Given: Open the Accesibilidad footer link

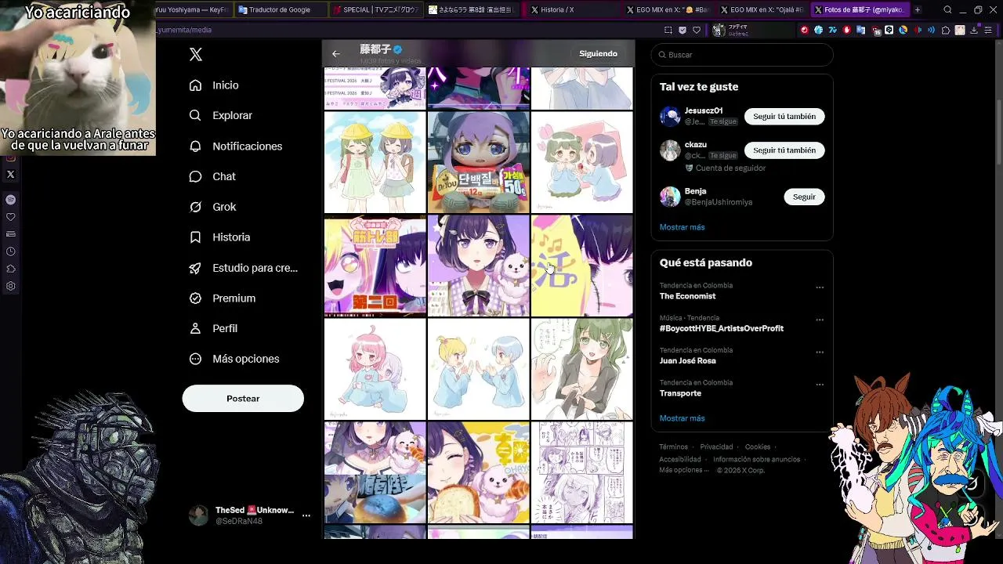Looking at the screenshot, I should 680,460.
